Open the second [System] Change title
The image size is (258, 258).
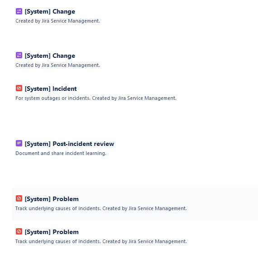(x=50, y=56)
